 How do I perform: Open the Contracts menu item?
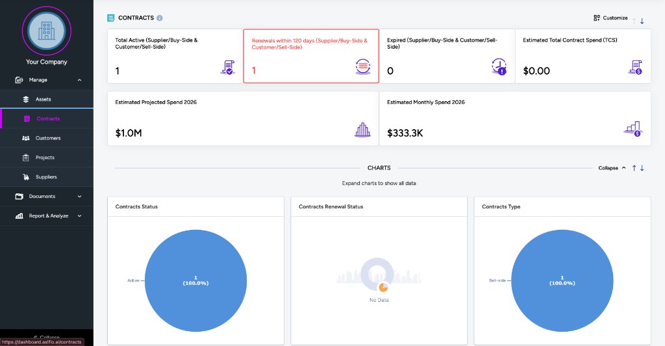(x=47, y=119)
